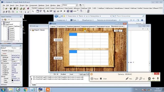Click the Caption property value field

tap(15, 61)
